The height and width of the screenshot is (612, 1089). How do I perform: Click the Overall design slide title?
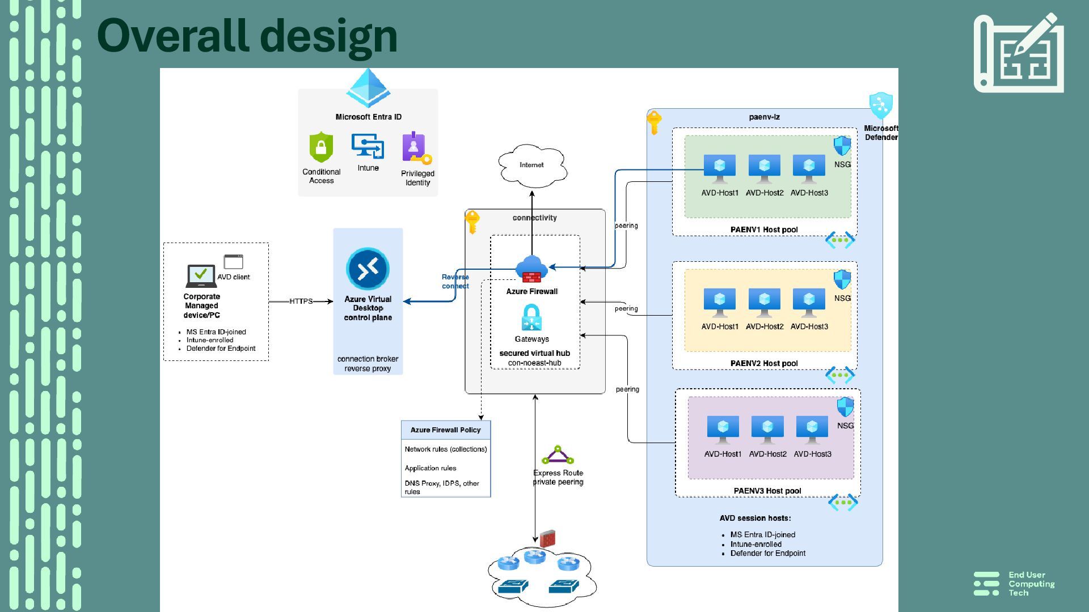click(x=247, y=36)
